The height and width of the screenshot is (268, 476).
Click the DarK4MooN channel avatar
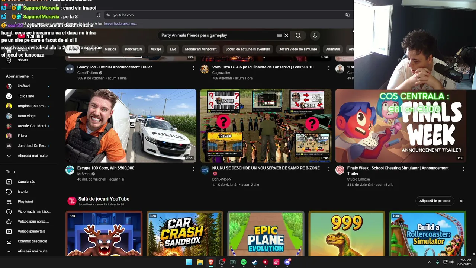[205, 170]
